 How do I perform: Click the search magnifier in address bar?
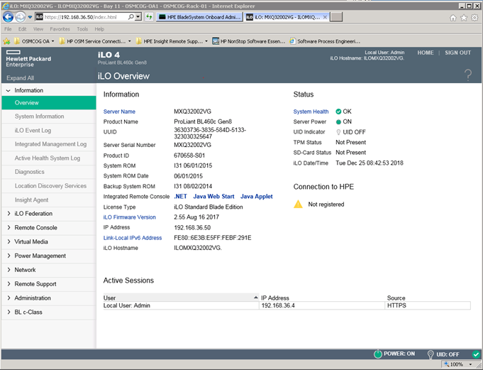[131, 17]
